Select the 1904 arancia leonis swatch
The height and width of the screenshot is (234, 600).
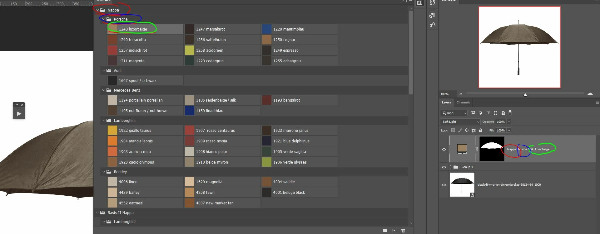tap(145, 141)
